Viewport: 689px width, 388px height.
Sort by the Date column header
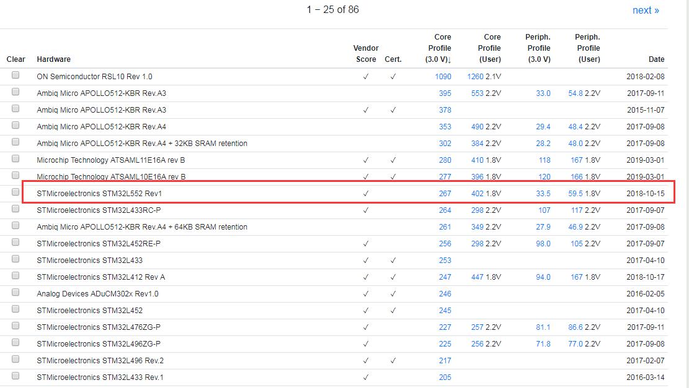coord(657,59)
